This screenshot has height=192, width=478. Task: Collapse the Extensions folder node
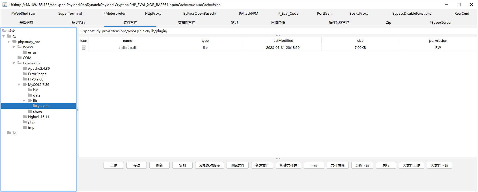(x=14, y=63)
